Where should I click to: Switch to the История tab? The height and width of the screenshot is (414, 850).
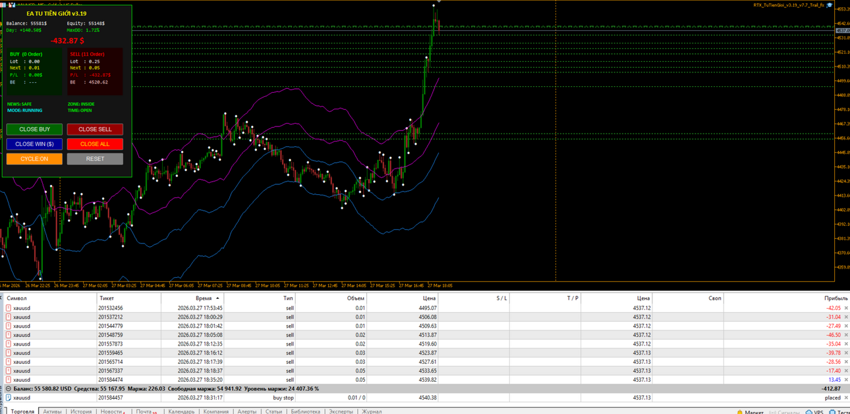coord(81,411)
